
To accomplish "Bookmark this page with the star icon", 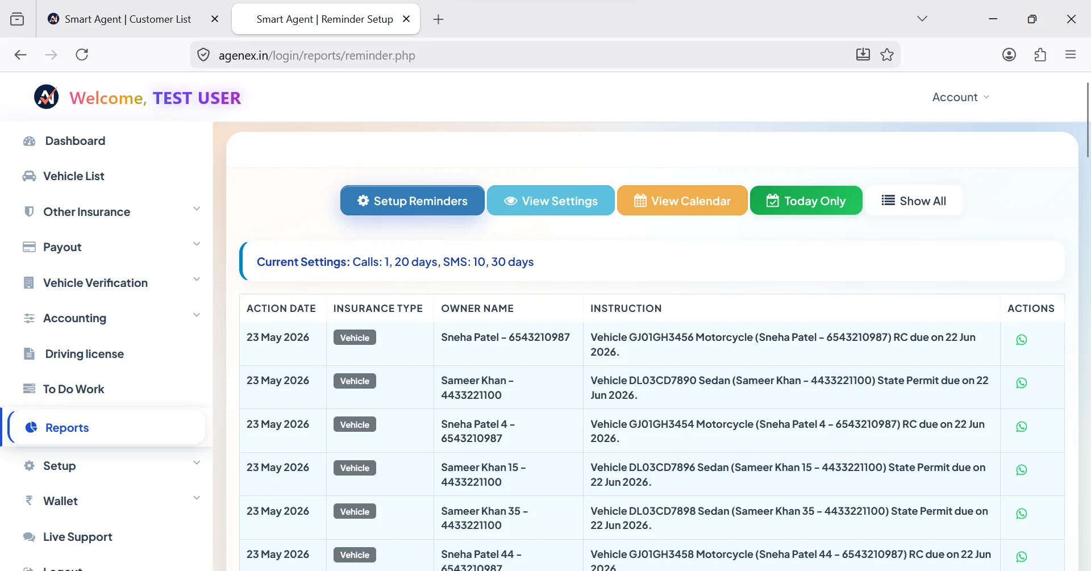I will pyautogui.click(x=887, y=55).
